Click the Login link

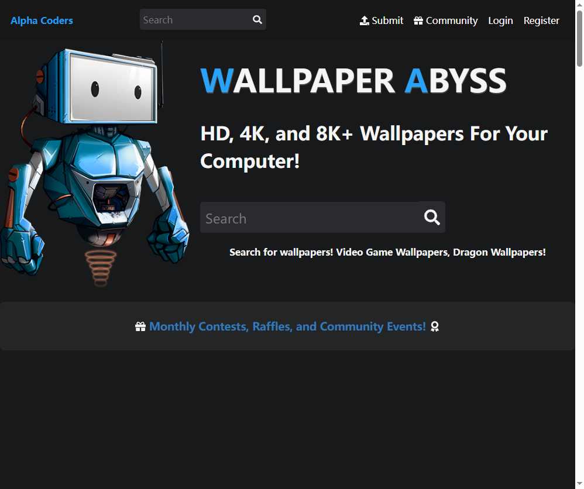point(500,20)
